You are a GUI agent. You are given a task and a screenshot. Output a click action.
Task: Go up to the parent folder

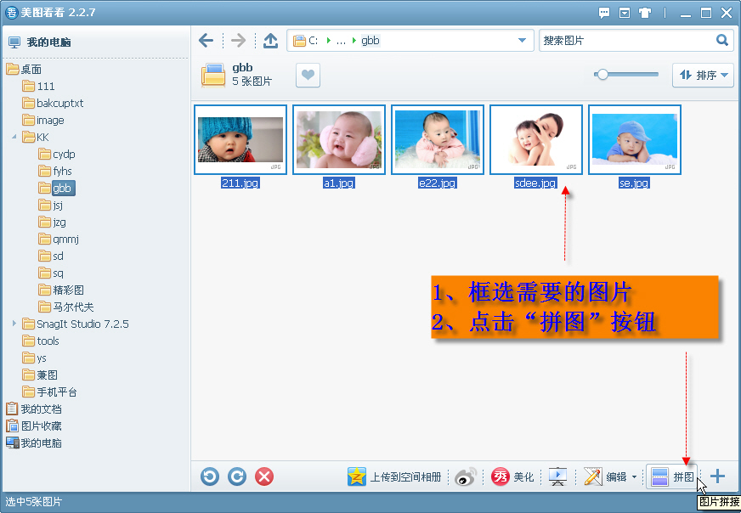click(x=270, y=41)
